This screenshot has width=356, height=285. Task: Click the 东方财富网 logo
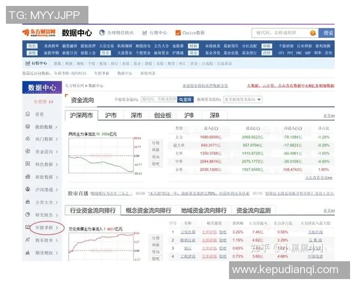click(39, 32)
